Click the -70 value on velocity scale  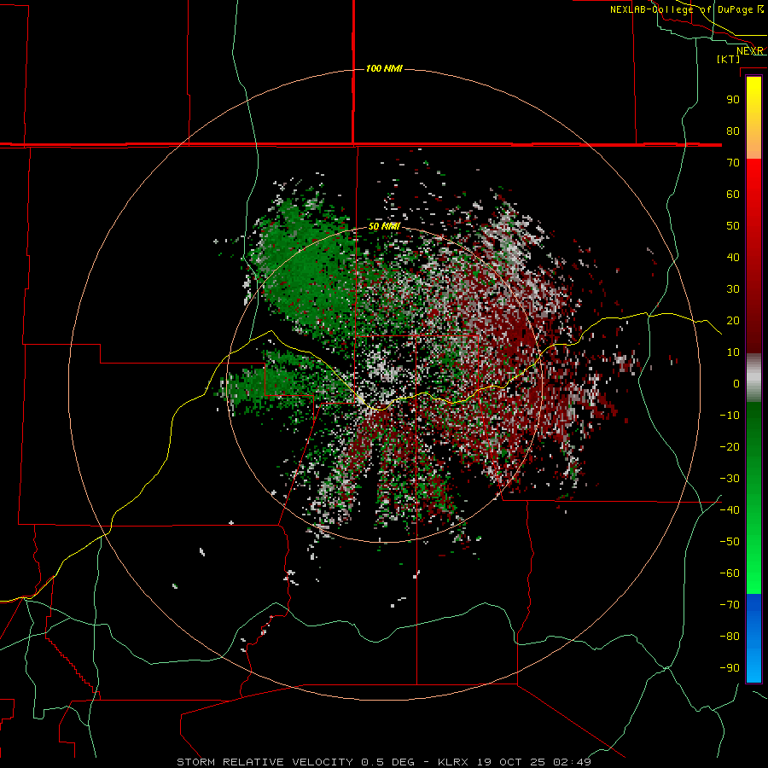[730, 605]
